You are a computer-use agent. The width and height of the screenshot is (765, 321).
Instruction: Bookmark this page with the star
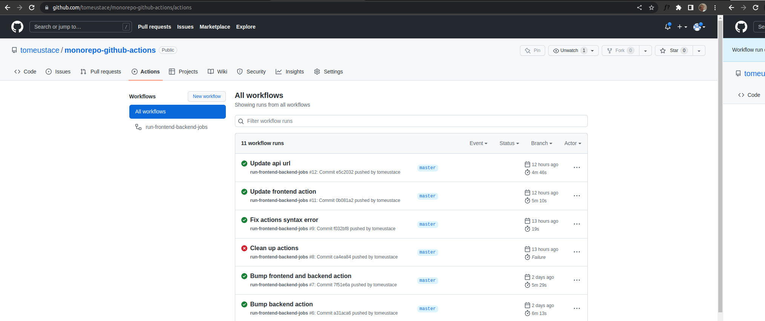pos(652,8)
